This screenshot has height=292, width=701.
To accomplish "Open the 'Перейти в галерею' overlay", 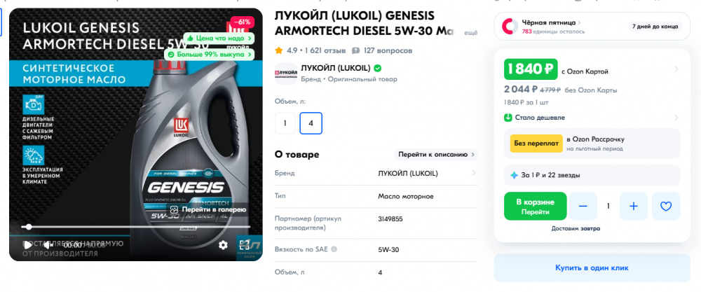I will (x=208, y=209).
